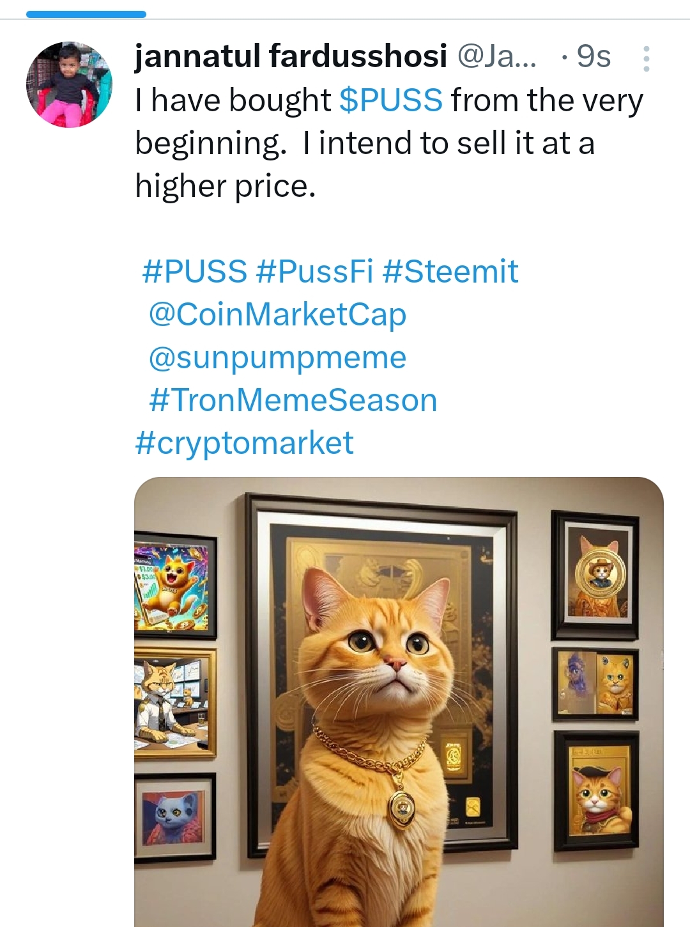Tap the $PUSS cashtag link
The image size is (690, 927).
(x=390, y=100)
